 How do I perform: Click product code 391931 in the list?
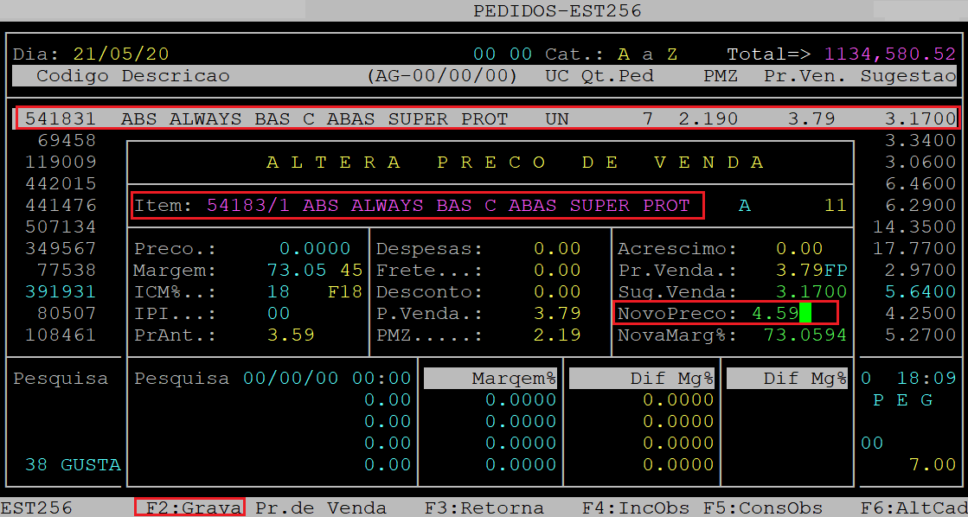tap(61, 292)
